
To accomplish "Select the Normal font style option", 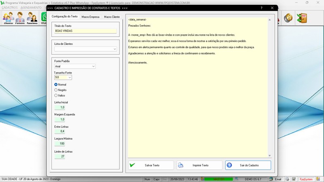I will pos(56,85).
